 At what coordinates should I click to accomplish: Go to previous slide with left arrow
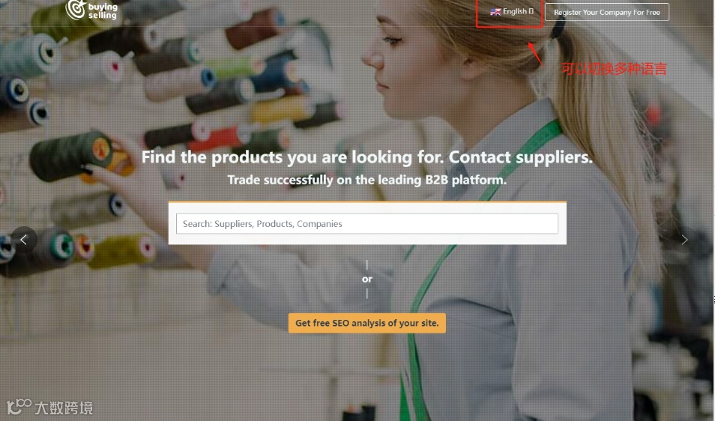coord(24,240)
